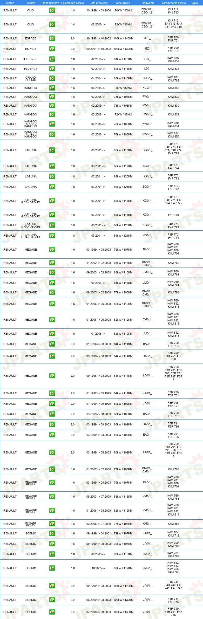Image resolution: width=203 pixels, height=619 pixels.
Task: Select the '60kW / 82KM' power cell
Action: point(123,88)
